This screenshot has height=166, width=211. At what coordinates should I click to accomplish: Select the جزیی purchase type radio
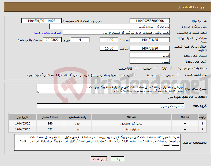pyautogui.click(x=178, y=74)
